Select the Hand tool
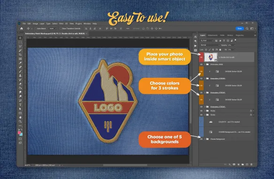 pos(20,117)
